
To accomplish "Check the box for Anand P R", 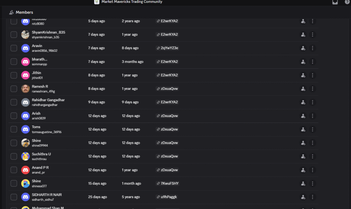I will [x=14, y=170].
